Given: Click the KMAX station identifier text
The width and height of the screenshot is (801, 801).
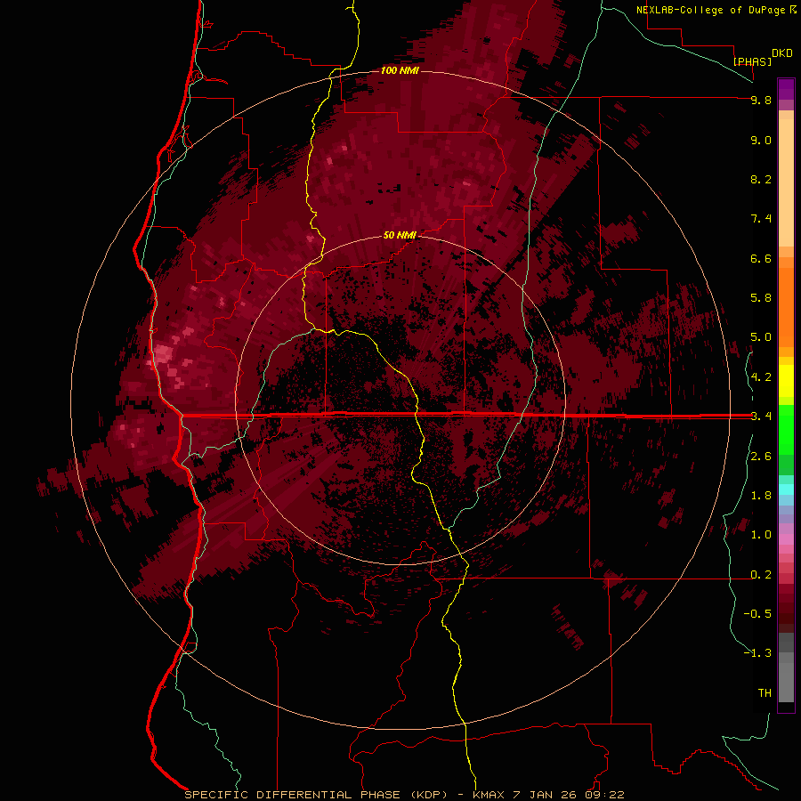Looking at the screenshot, I should click(488, 795).
